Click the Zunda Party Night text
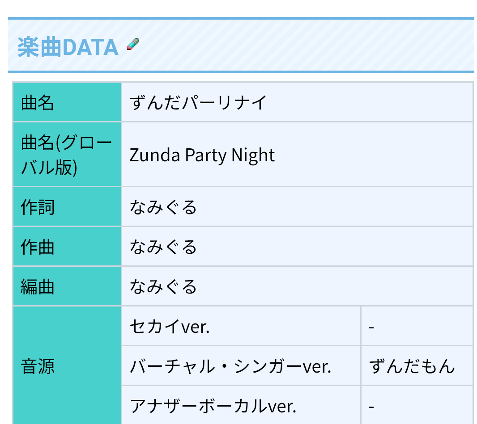The height and width of the screenshot is (424, 477). coord(202,155)
